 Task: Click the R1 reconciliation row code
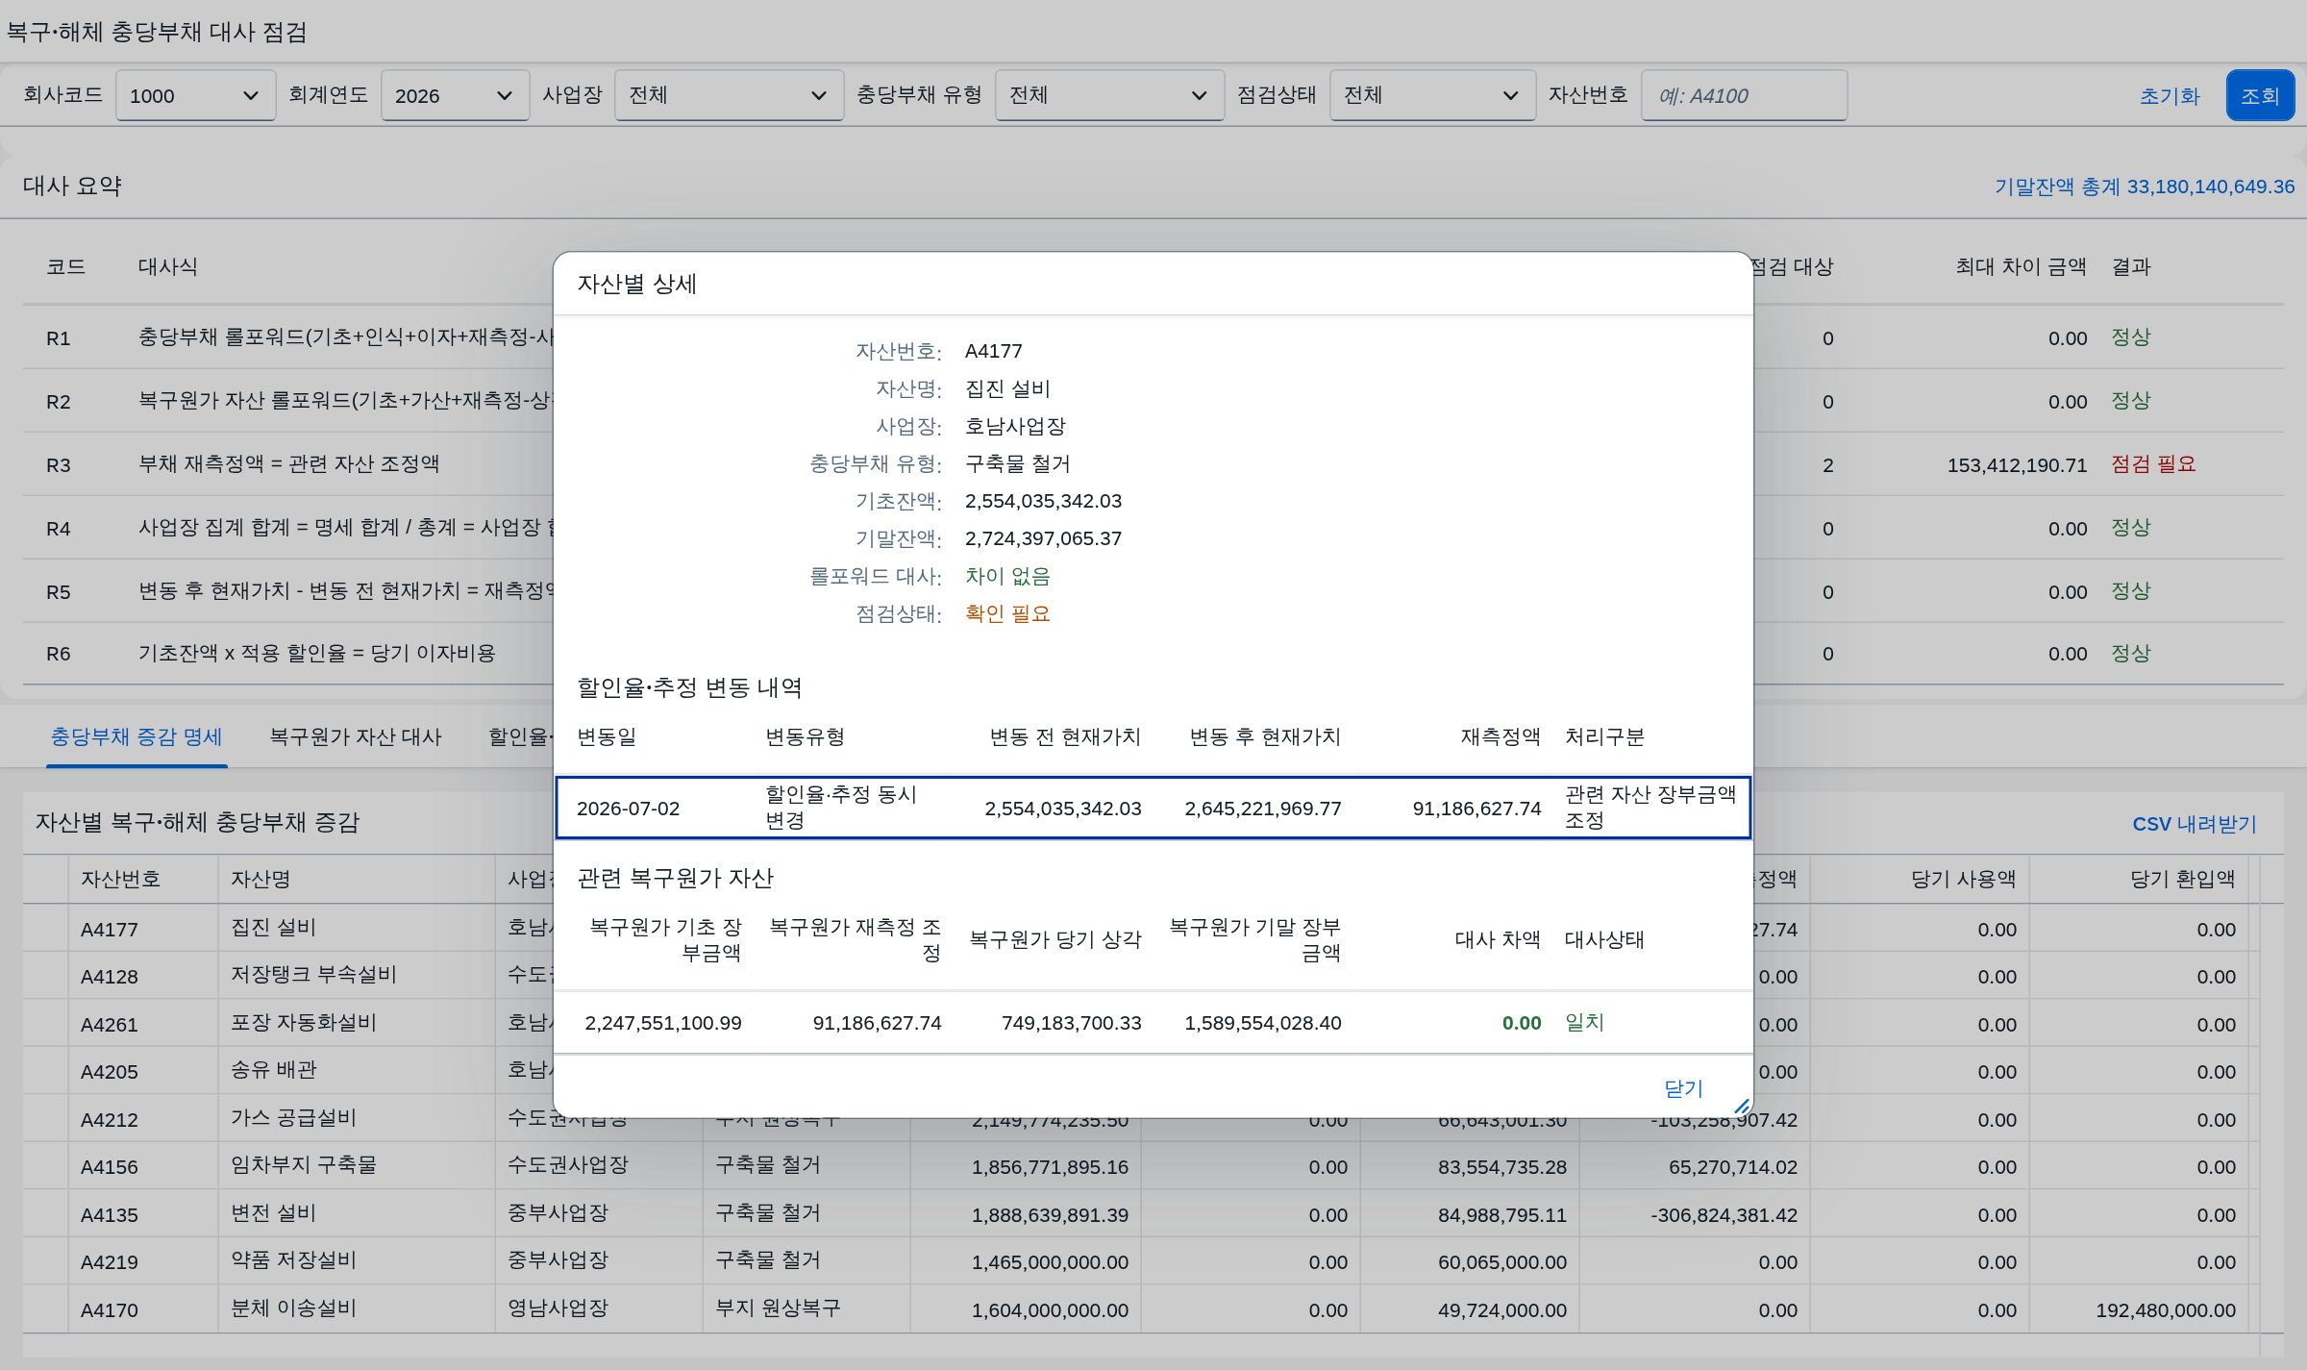click(58, 338)
